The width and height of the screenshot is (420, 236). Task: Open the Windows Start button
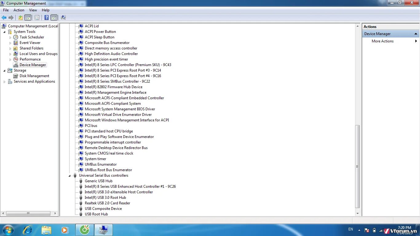coord(8,230)
